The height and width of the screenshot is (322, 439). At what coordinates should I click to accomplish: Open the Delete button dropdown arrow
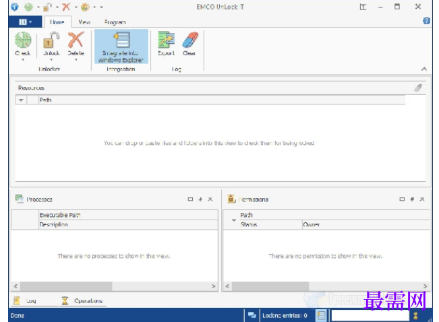tap(76, 59)
